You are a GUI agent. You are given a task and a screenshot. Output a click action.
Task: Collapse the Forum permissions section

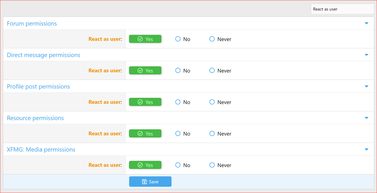[366, 23]
